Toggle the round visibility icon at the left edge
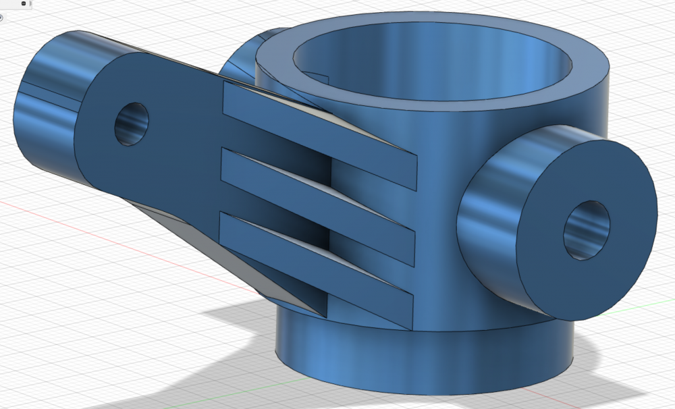The width and height of the screenshot is (675, 409). click(x=2, y=18)
